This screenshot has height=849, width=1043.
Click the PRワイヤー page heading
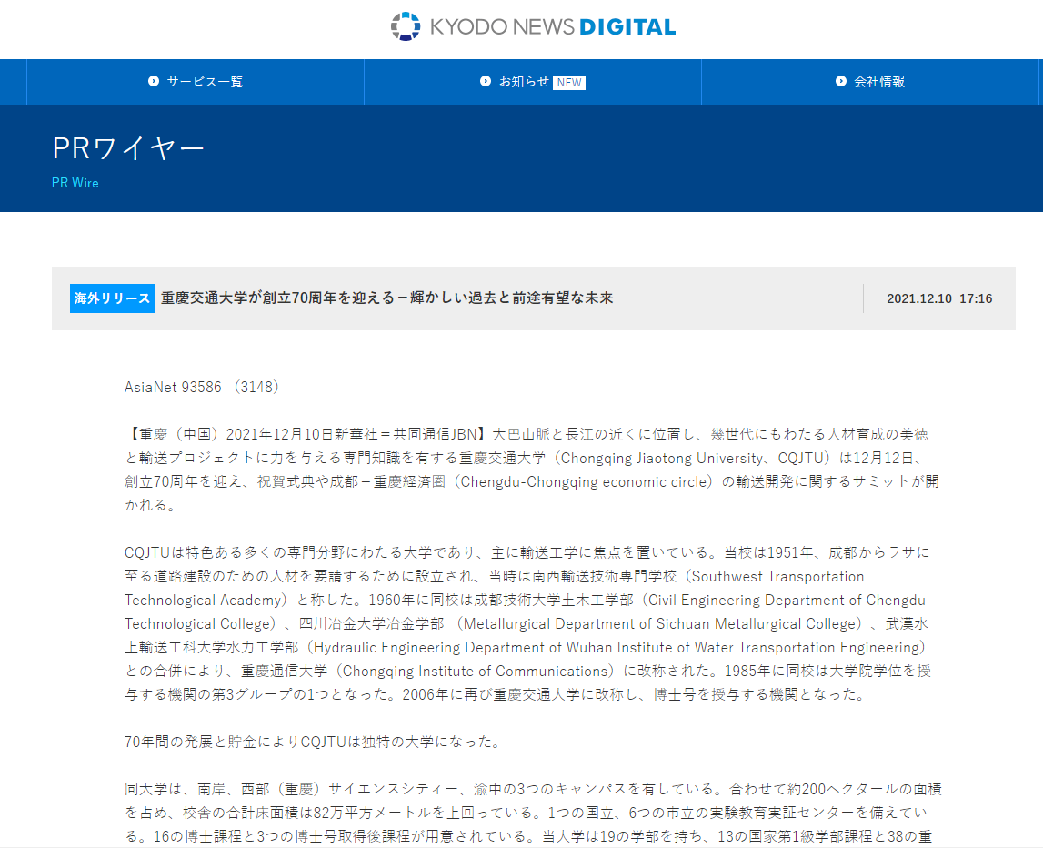[128, 148]
